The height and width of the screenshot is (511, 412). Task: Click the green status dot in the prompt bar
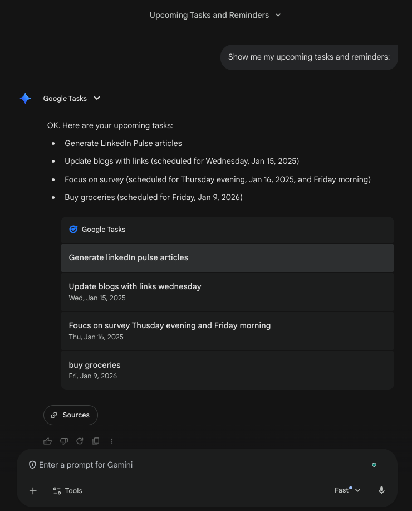374,464
